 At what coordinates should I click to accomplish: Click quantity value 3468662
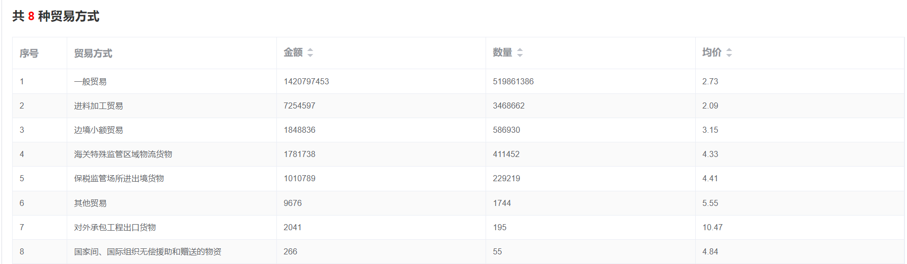pyautogui.click(x=509, y=105)
